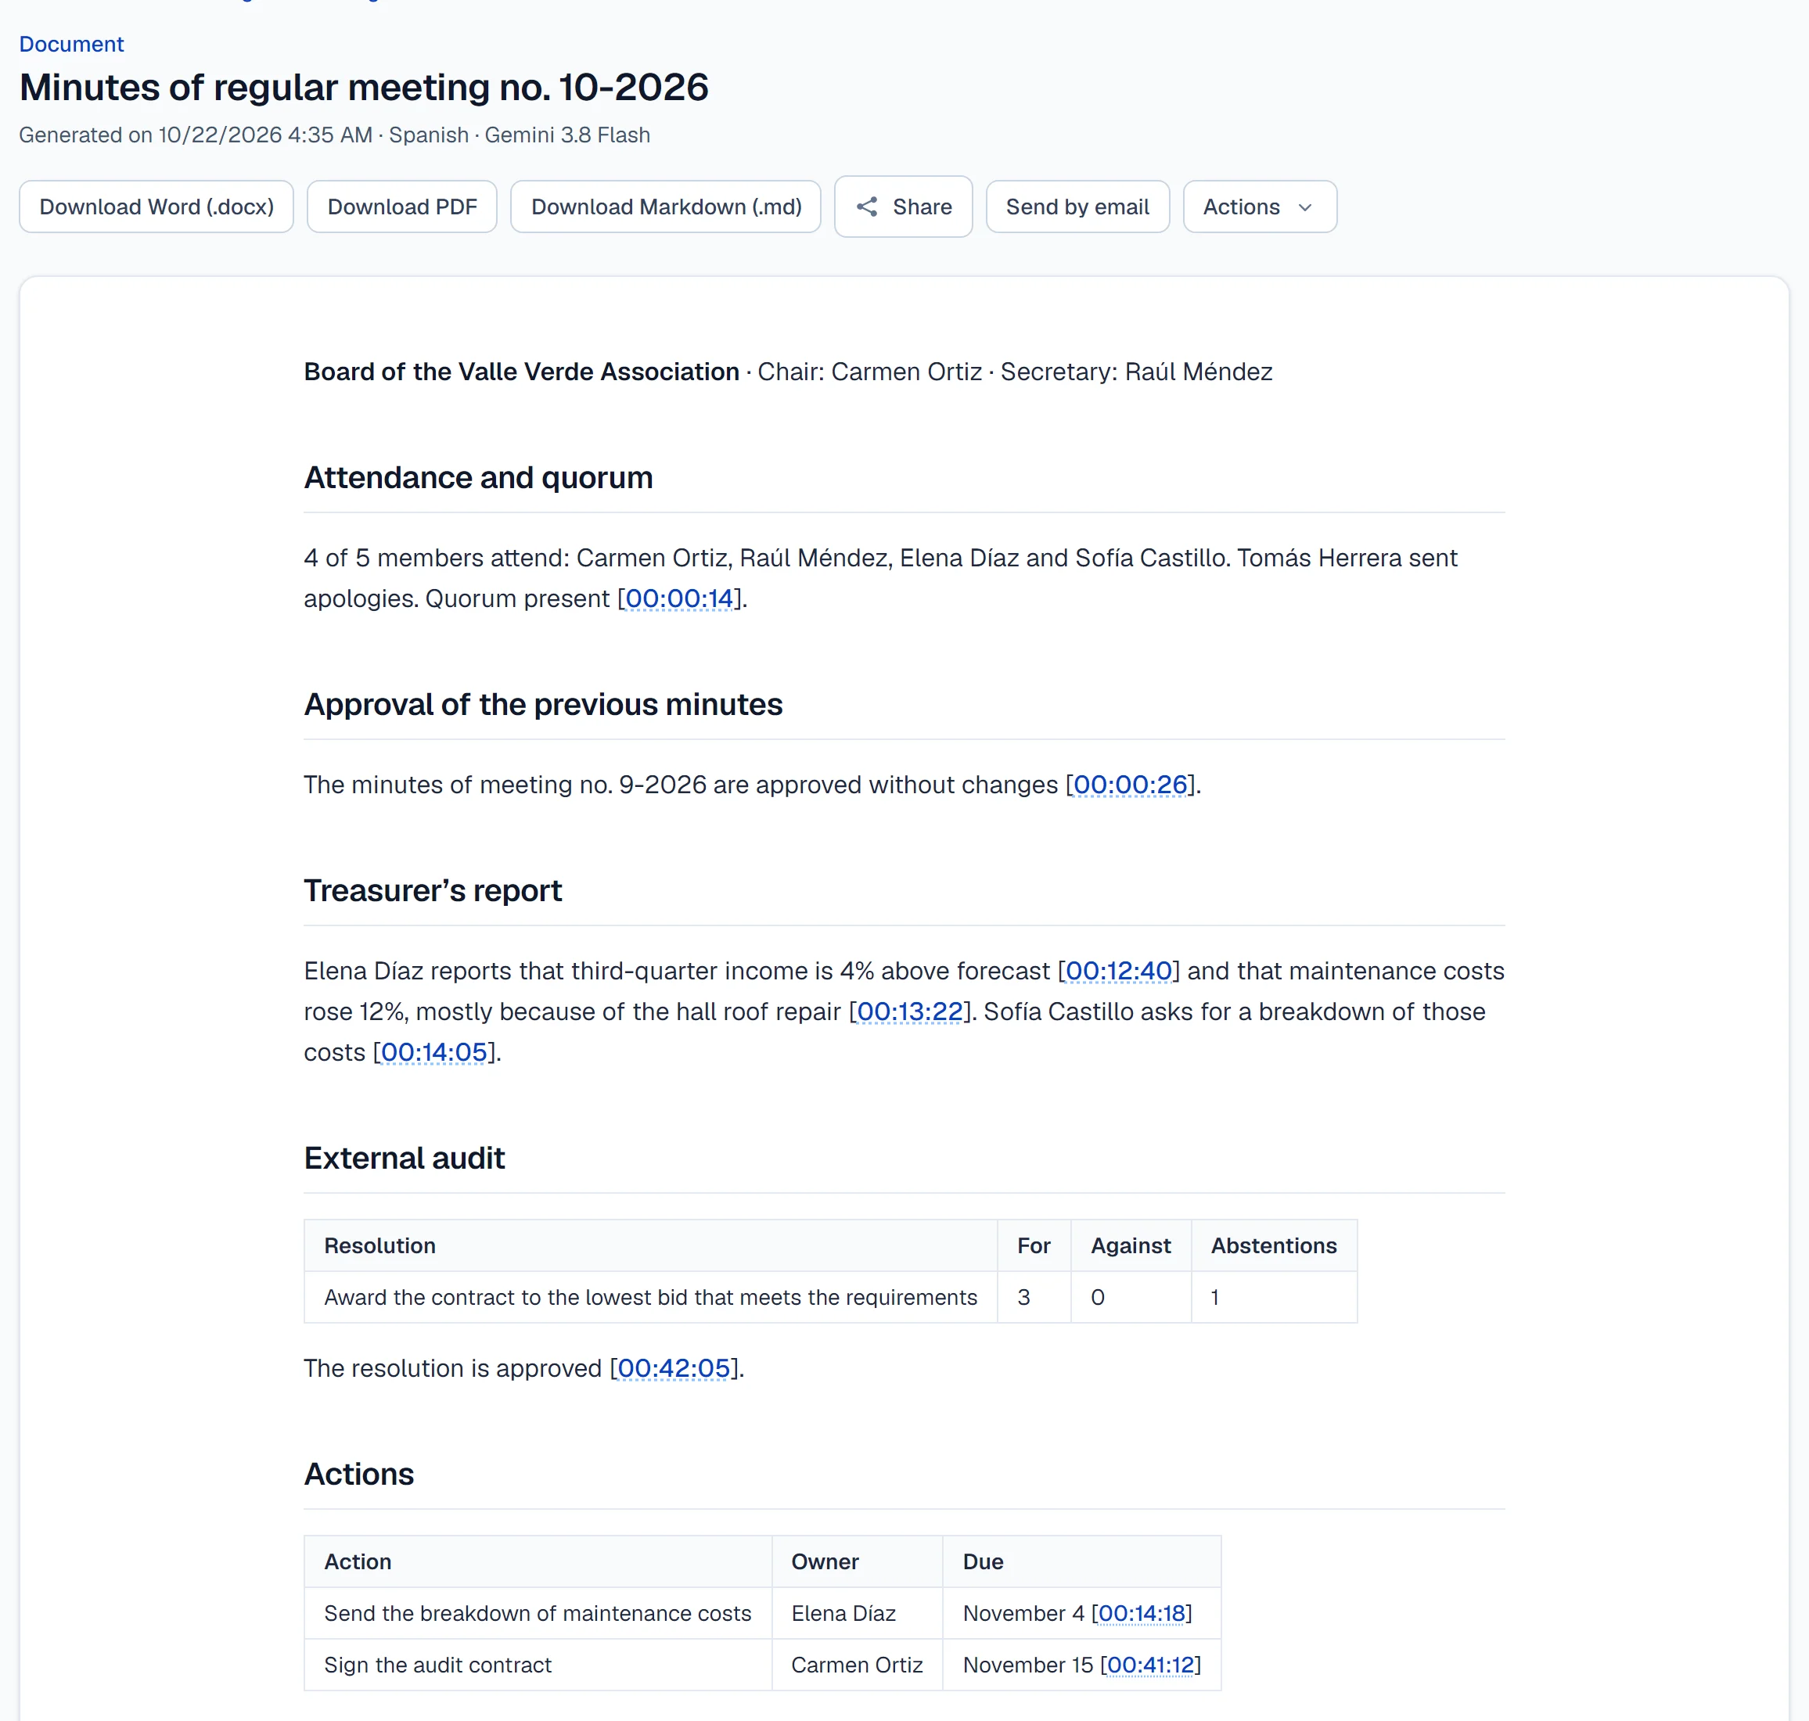
Task: Click the 'Elena Díaz' owner cell
Action: 857,1613
